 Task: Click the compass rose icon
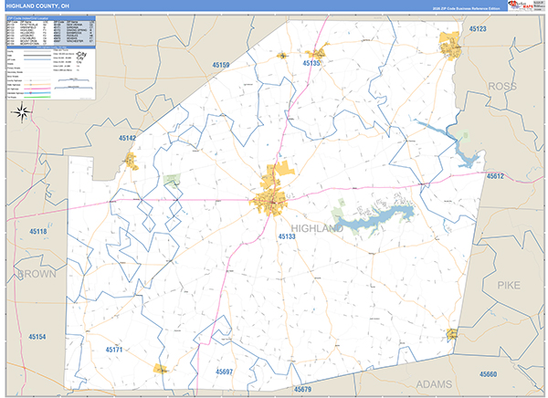pyautogui.click(x=22, y=112)
